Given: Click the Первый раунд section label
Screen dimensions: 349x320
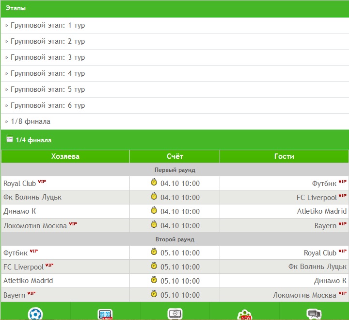Looking at the screenshot, I should click(174, 170).
